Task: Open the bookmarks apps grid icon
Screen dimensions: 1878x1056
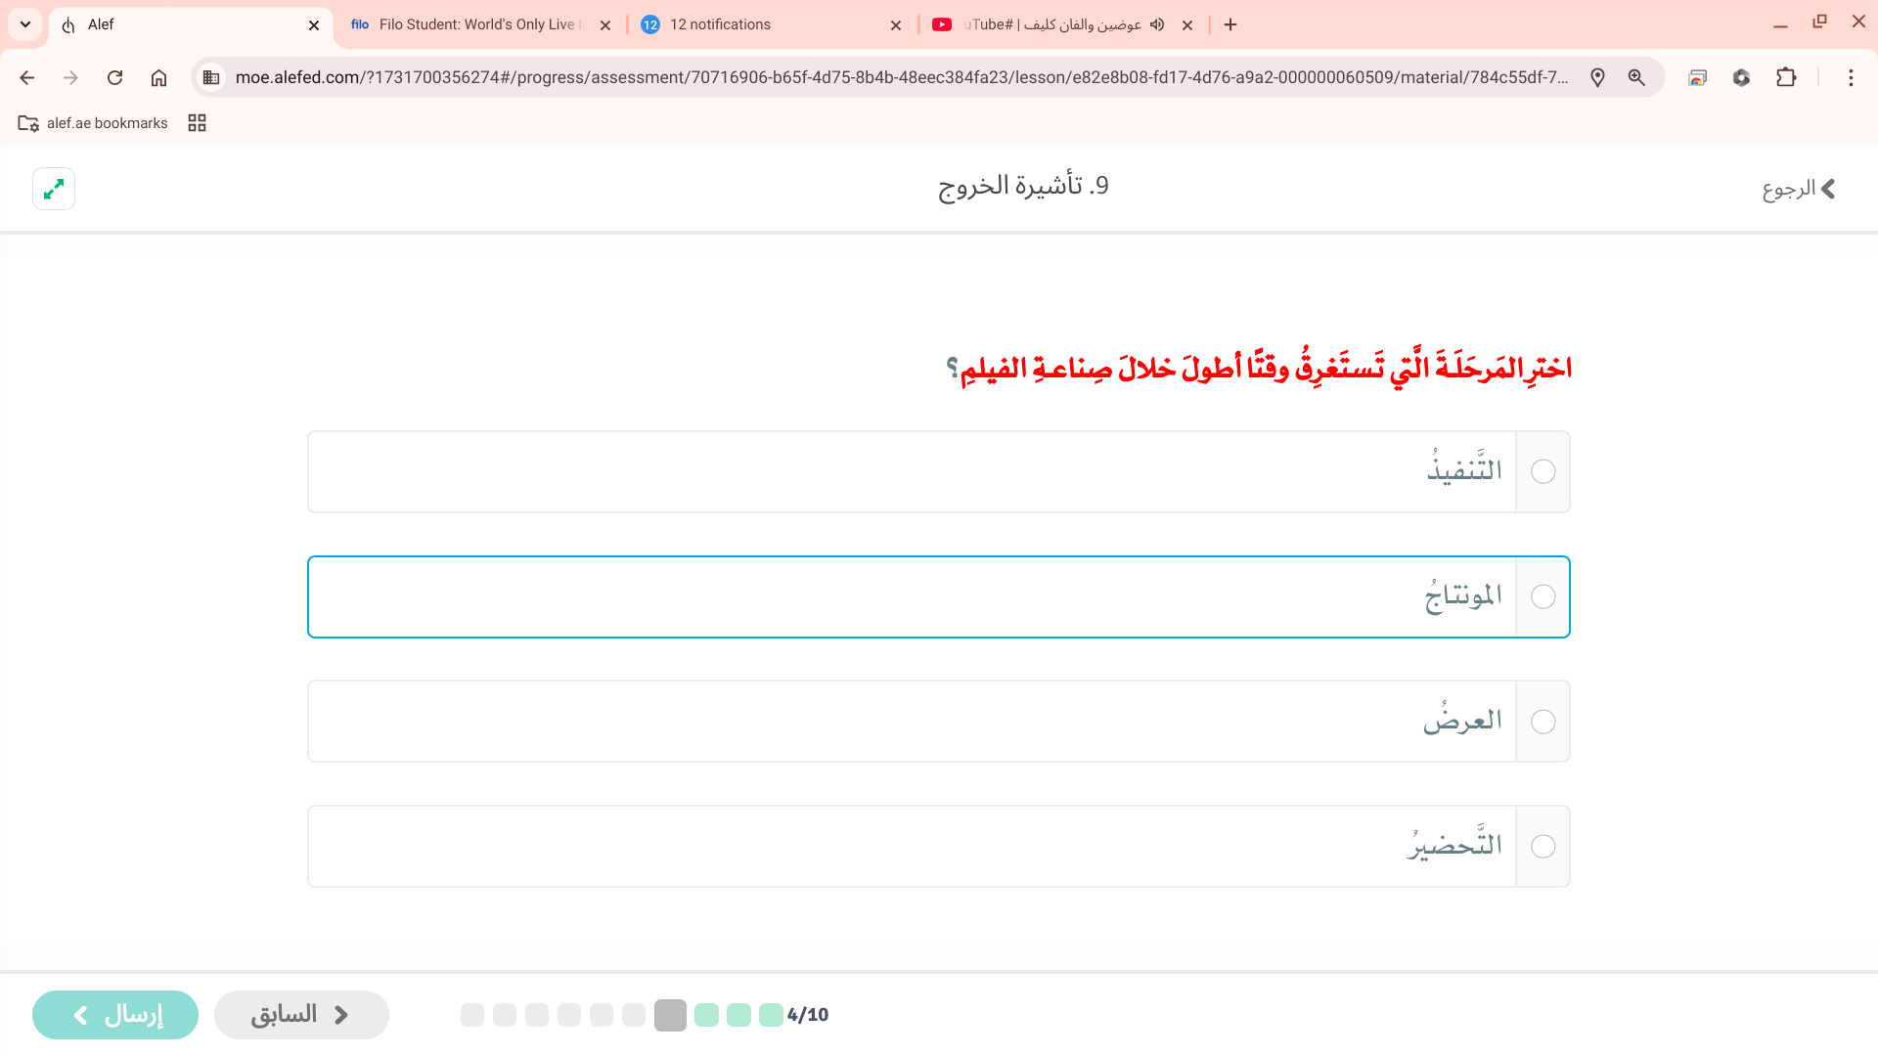Action: click(197, 123)
